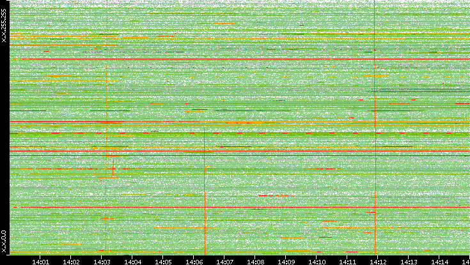The height and width of the screenshot is (265, 470).
Task: Click the 14:06 time axis label
Action: click(194, 262)
